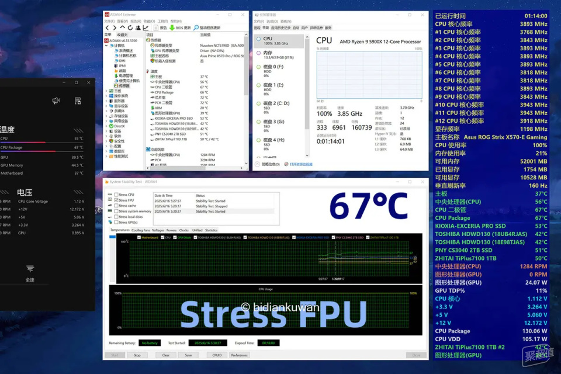Collapse 计算机 node in AIDA64 tree

pos(106,46)
